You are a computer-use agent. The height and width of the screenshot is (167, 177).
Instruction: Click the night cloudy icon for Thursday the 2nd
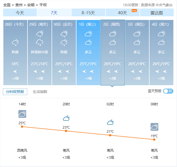coord(113,42)
